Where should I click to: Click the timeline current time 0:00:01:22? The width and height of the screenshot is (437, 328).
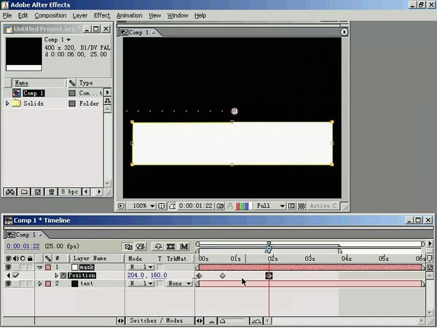tap(23, 246)
